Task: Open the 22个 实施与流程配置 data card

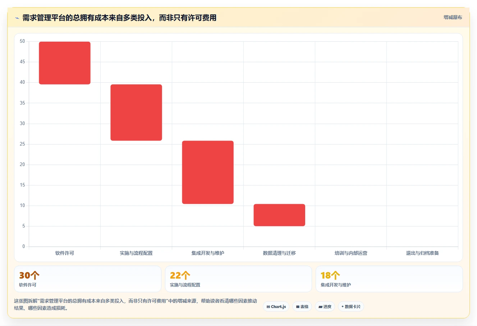Action: 238,279
